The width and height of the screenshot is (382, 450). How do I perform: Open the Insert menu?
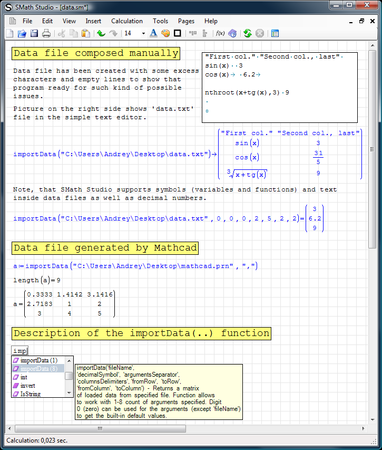[x=93, y=21]
